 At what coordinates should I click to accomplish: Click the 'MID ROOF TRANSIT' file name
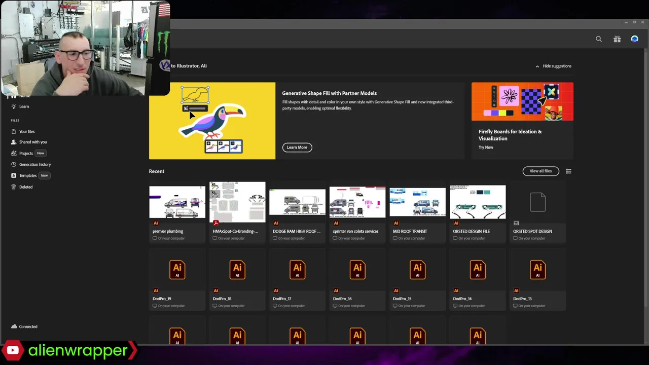tap(410, 232)
